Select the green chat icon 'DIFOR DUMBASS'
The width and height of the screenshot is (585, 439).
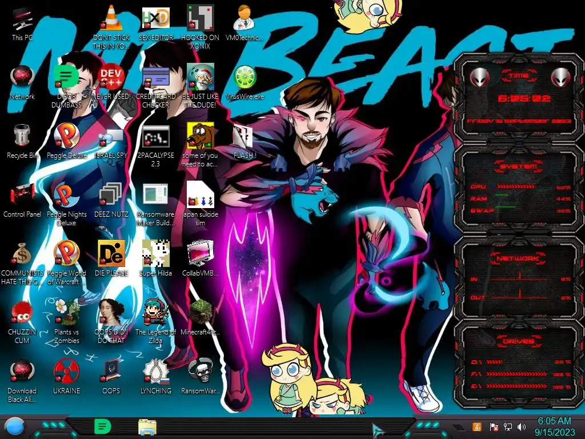coord(66,86)
